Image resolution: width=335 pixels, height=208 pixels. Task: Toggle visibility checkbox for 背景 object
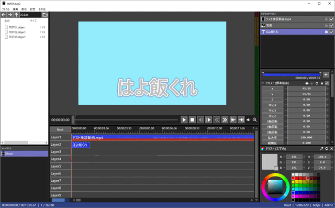tap(331, 26)
